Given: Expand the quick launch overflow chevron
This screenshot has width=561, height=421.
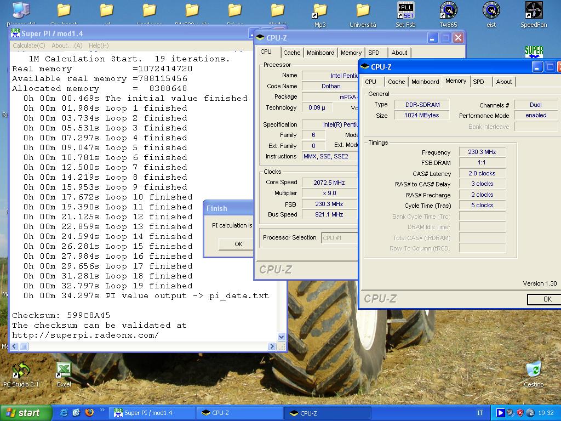Looking at the screenshot, I should coord(102,410).
